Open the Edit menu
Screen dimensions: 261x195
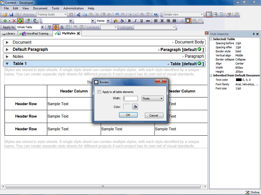click(x=15, y=8)
